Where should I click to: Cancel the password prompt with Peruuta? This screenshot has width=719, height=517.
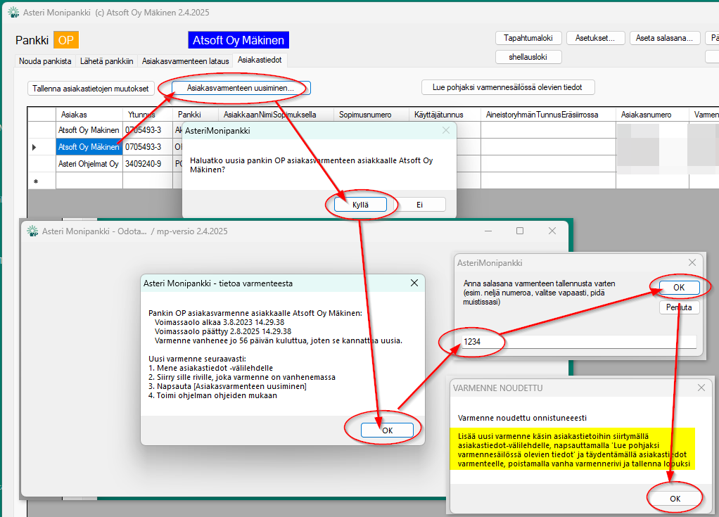pyautogui.click(x=679, y=307)
